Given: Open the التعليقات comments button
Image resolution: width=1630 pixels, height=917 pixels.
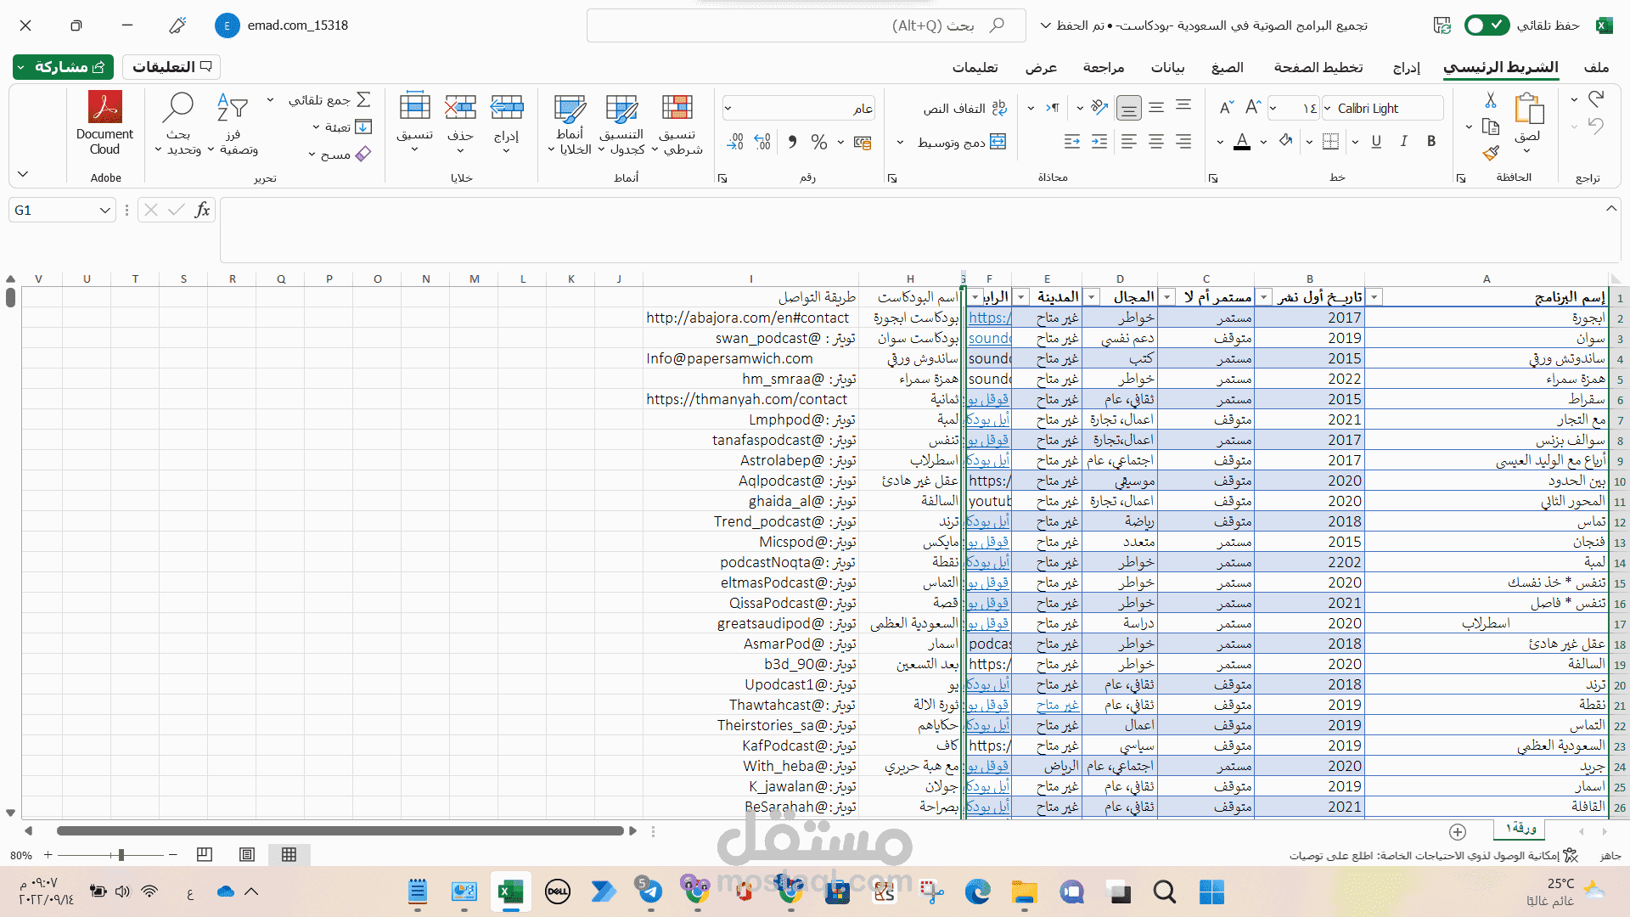Looking at the screenshot, I should pyautogui.click(x=171, y=67).
